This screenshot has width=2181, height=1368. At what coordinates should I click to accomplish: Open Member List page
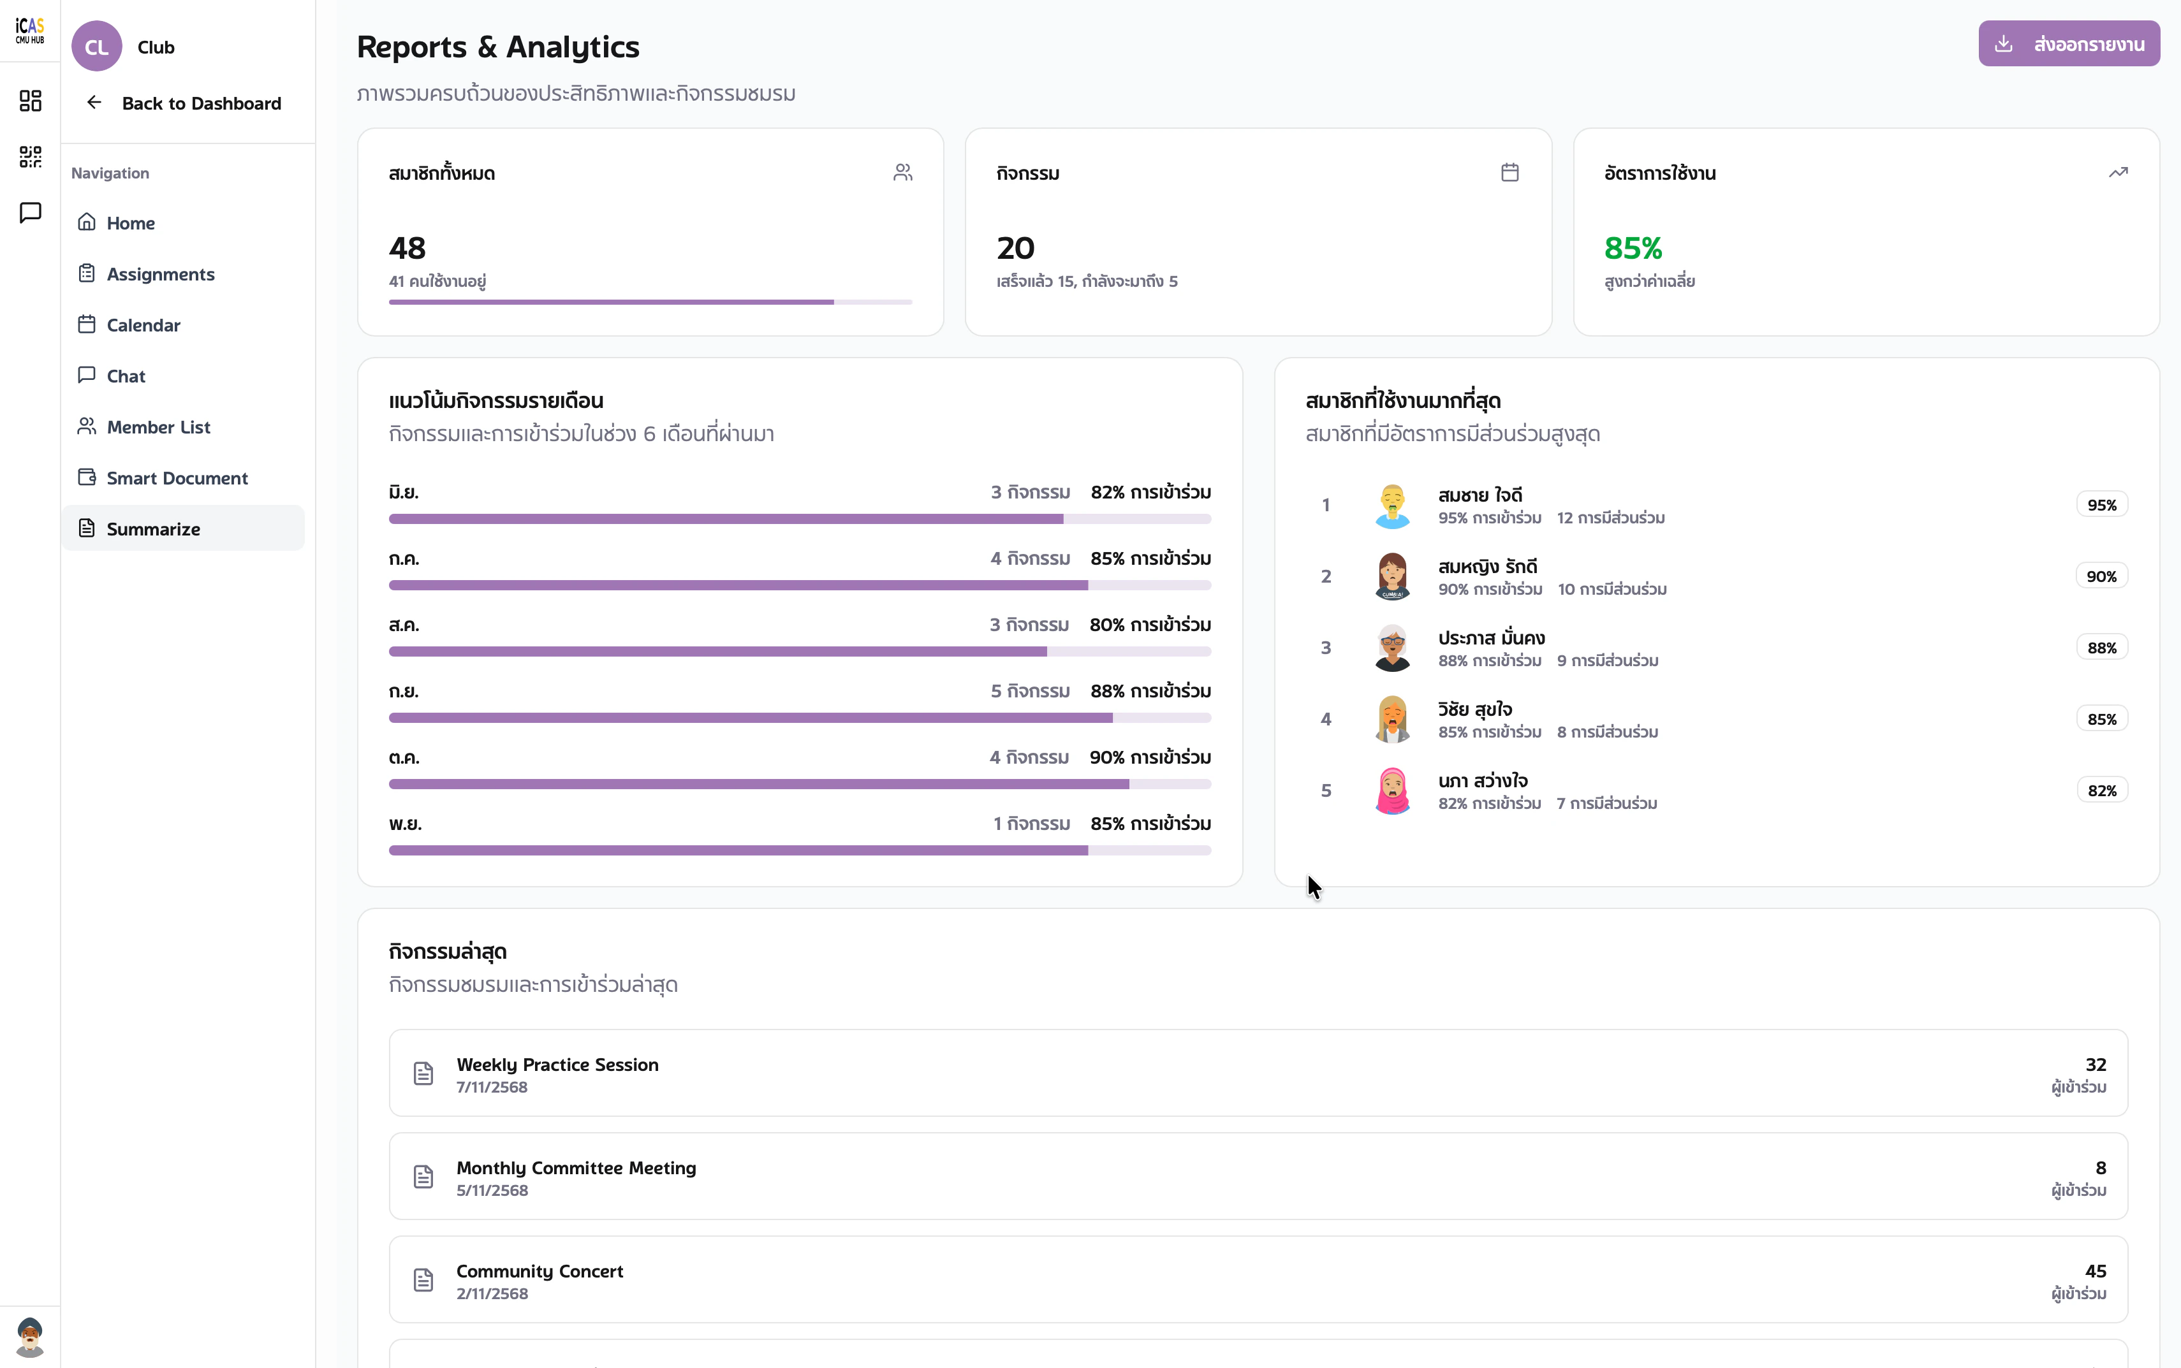(183, 426)
